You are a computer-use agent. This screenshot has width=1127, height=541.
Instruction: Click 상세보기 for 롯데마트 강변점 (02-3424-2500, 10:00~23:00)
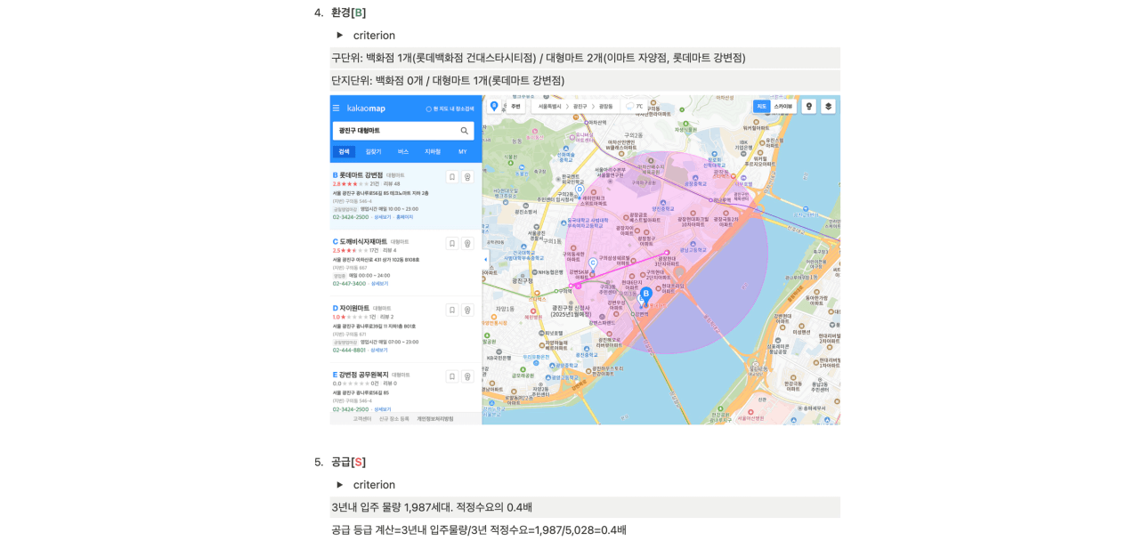point(382,217)
